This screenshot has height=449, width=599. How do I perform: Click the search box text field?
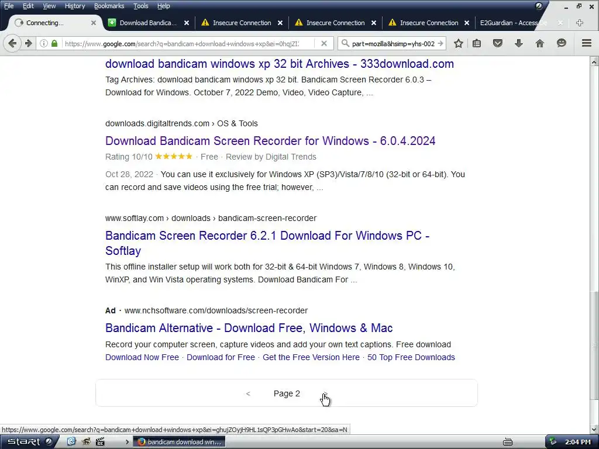click(x=393, y=43)
